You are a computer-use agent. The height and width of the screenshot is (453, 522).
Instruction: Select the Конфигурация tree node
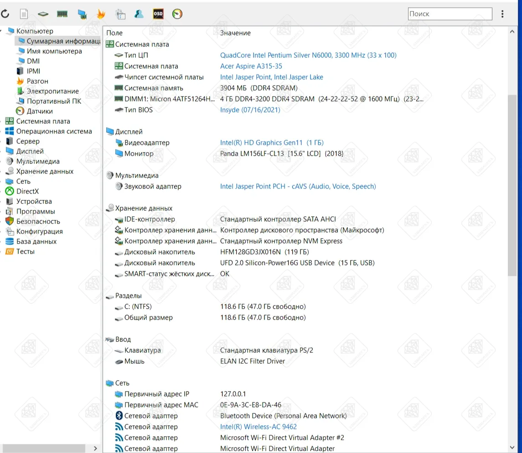point(39,231)
